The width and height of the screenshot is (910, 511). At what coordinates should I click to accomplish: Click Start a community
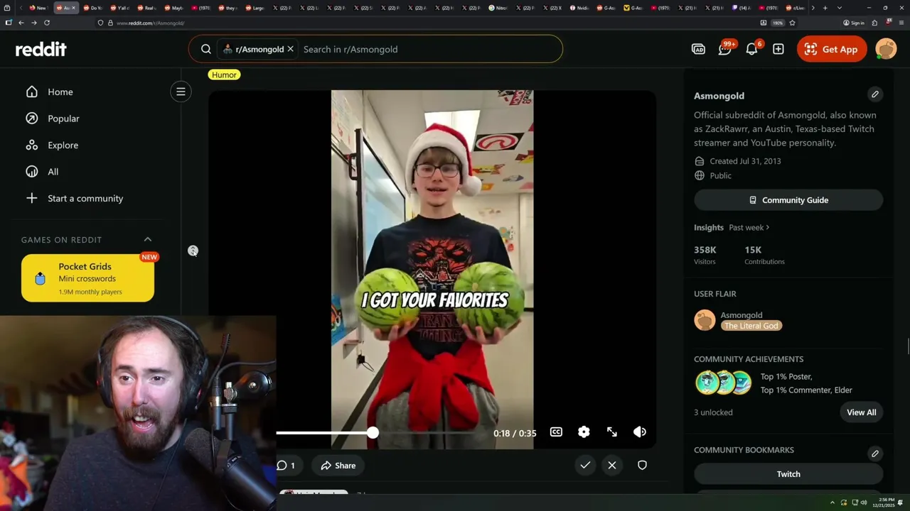tap(85, 198)
